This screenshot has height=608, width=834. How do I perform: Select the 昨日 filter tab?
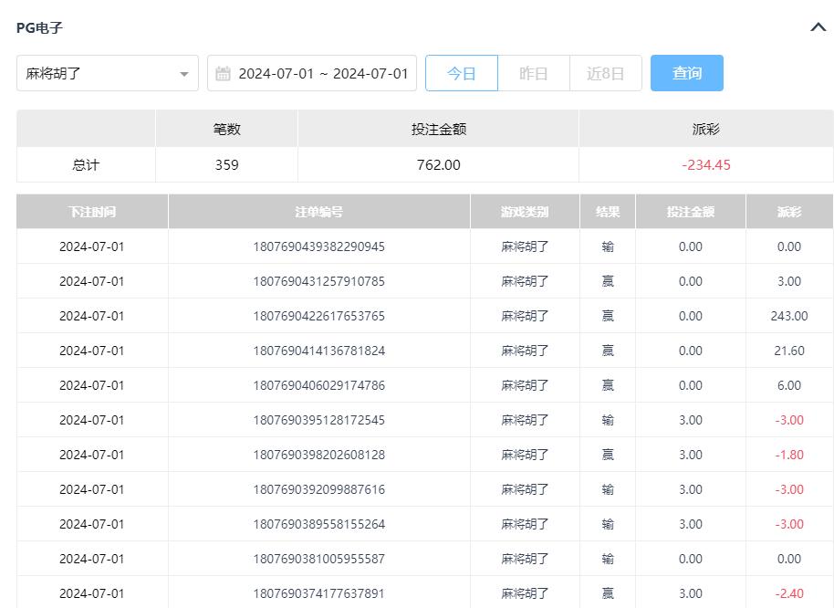coord(534,73)
